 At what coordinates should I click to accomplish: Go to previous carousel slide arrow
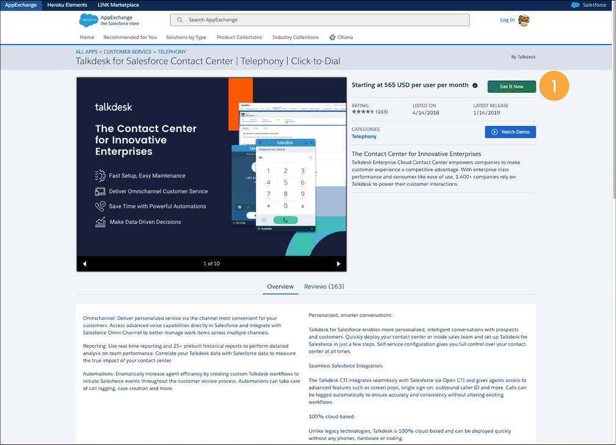(x=84, y=263)
